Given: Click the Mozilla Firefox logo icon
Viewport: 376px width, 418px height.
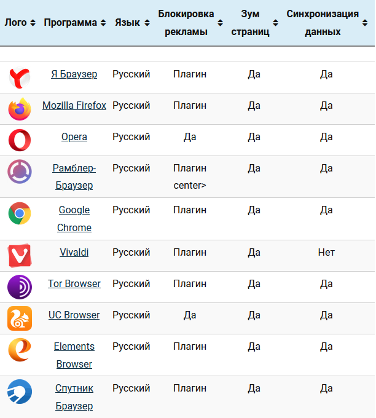Looking at the screenshot, I should [20, 109].
